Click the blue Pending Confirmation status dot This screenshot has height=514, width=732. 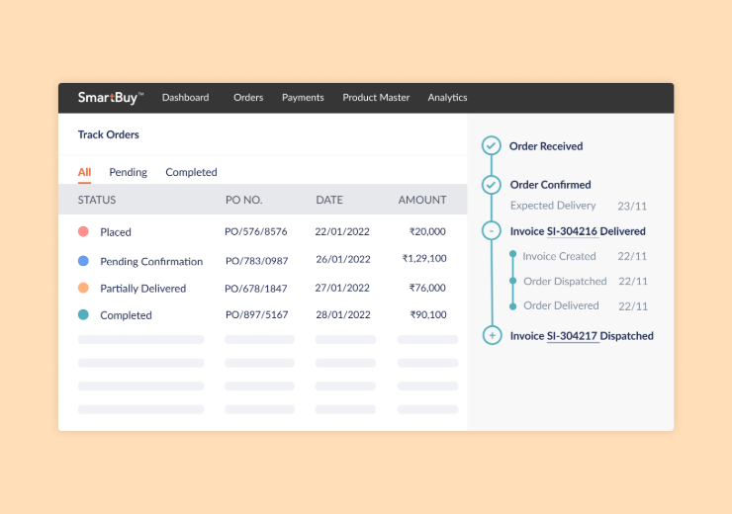[x=83, y=261]
